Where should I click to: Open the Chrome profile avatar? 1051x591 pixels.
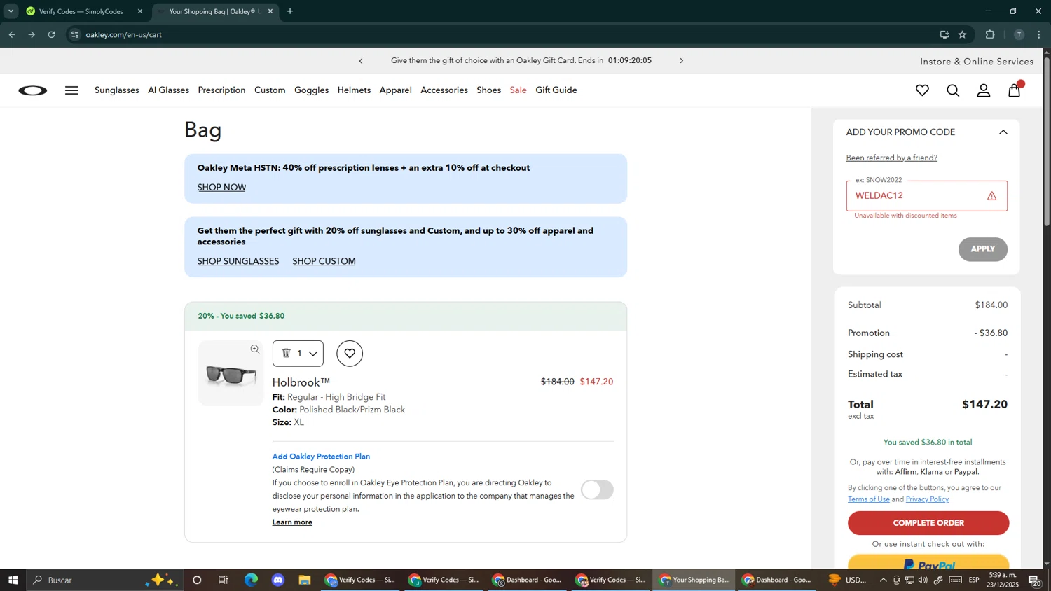pyautogui.click(x=1018, y=34)
